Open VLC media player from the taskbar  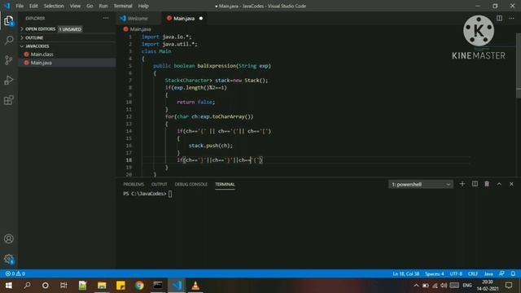195,286
